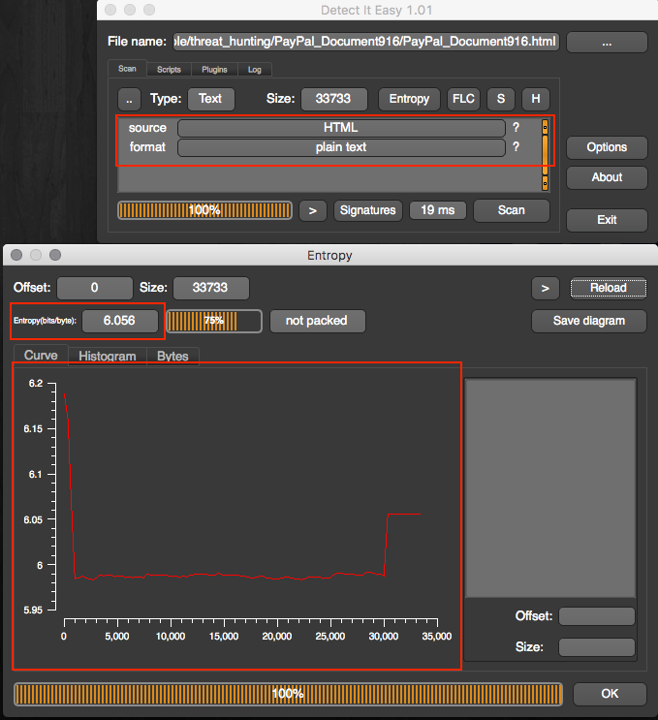Click the orange scrollbar in results list
The image size is (658, 720).
tap(545, 150)
